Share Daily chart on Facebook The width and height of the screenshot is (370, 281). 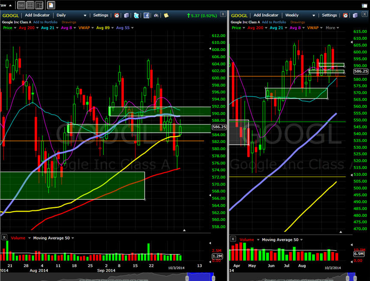[146, 15]
